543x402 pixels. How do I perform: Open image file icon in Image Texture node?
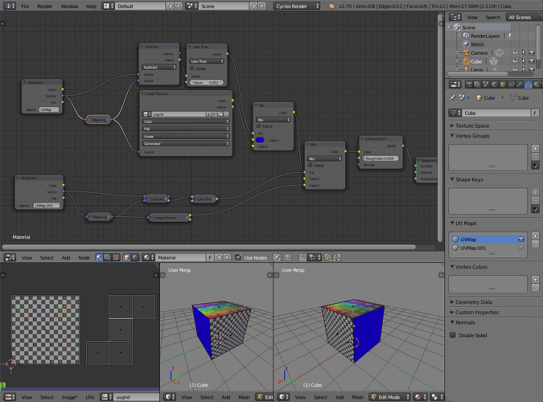coord(220,114)
